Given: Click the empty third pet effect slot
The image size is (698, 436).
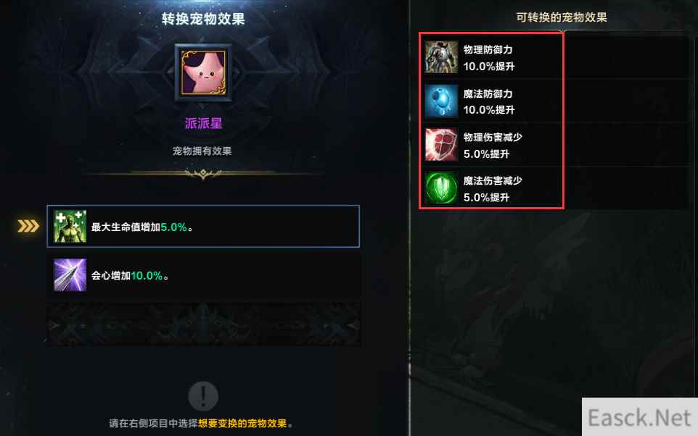Looking at the screenshot, I should coord(203,324).
